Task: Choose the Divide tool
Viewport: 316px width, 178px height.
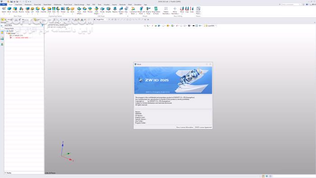Action: pos(102,9)
